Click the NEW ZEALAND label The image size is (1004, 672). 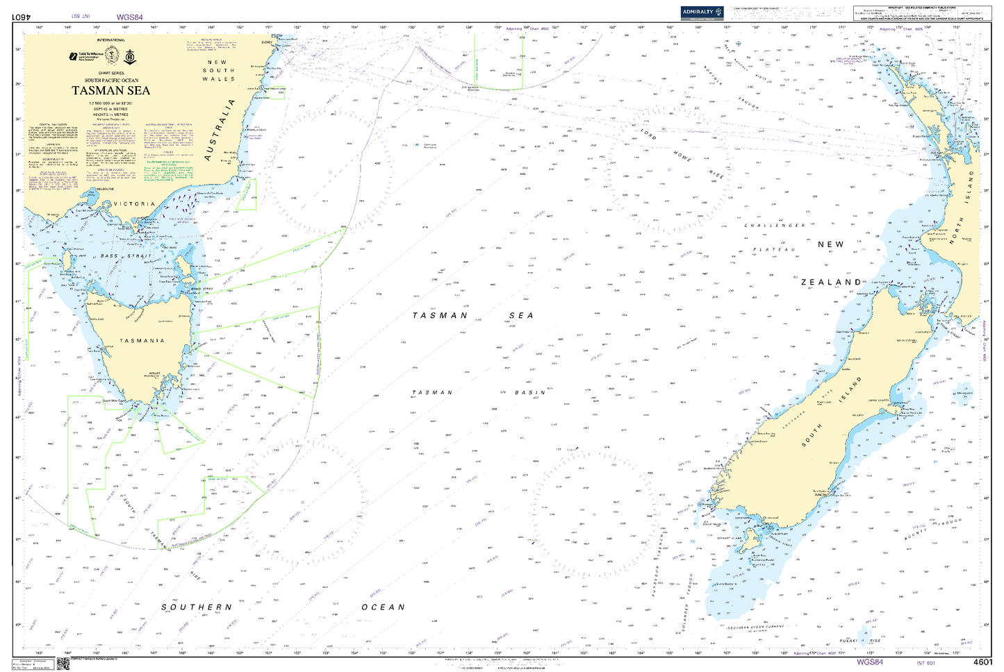click(831, 263)
